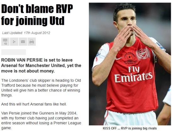Click the paragraph beginning "The Londoners' club skipper"
This screenshot has width=172, height=131.
coord(41,88)
